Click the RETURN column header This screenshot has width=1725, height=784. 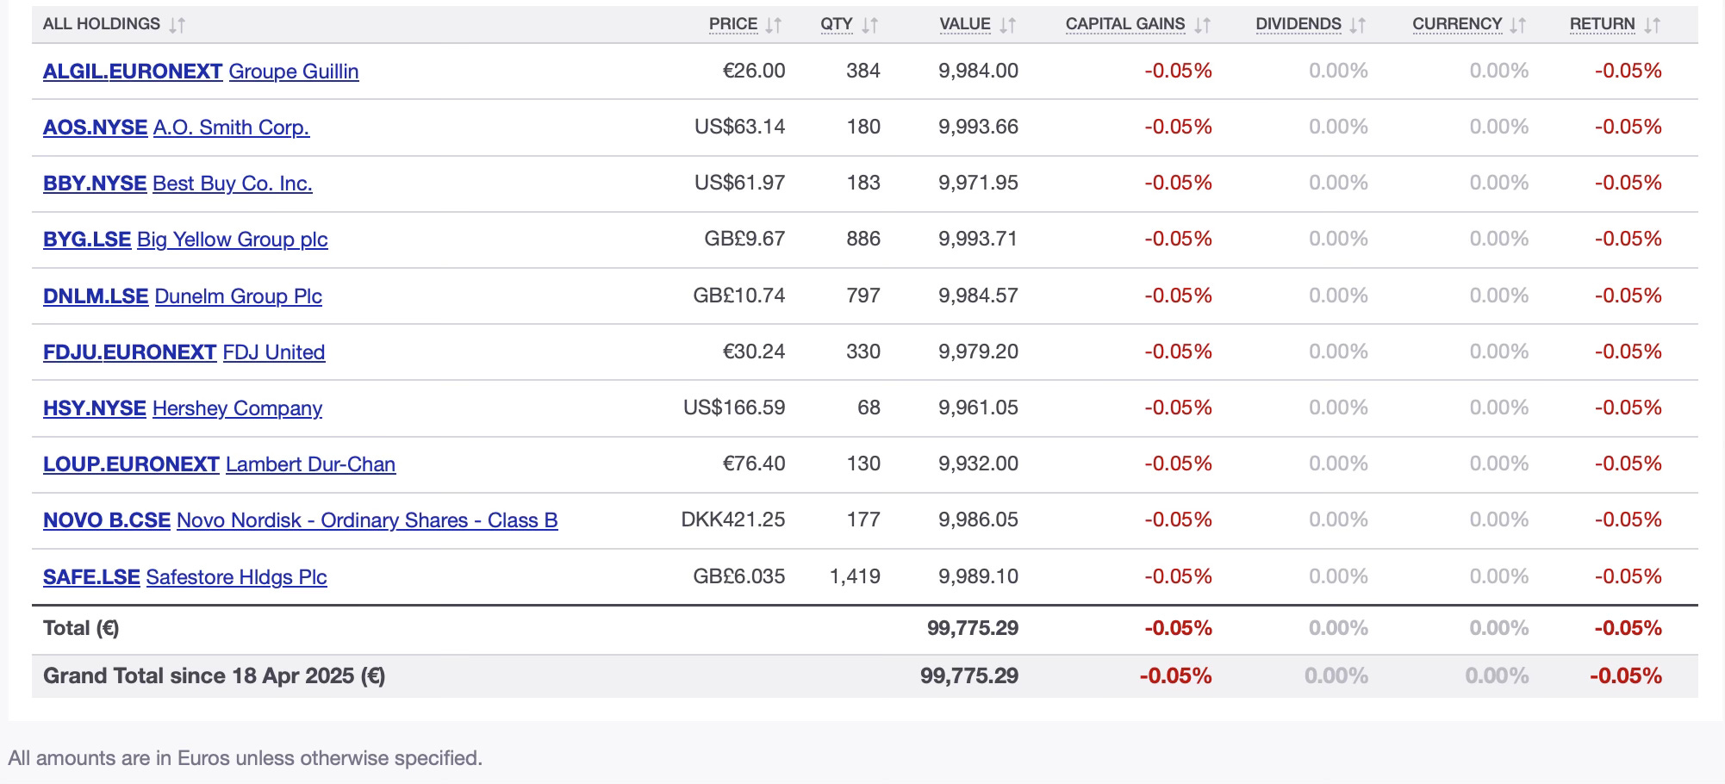pos(1603,24)
